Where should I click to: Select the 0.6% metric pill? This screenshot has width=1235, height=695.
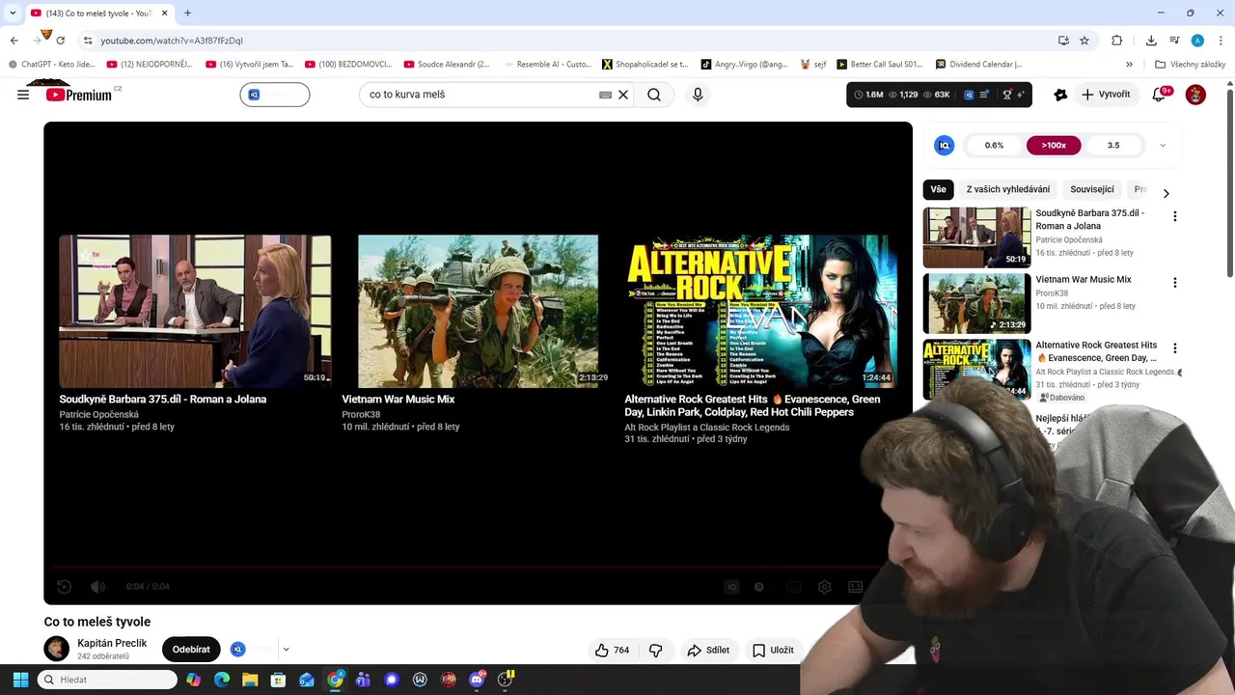click(994, 146)
